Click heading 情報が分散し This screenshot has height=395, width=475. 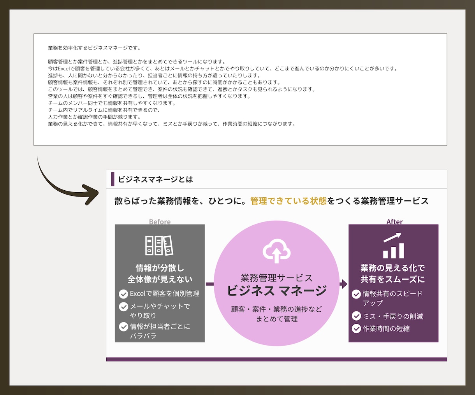[x=160, y=268]
